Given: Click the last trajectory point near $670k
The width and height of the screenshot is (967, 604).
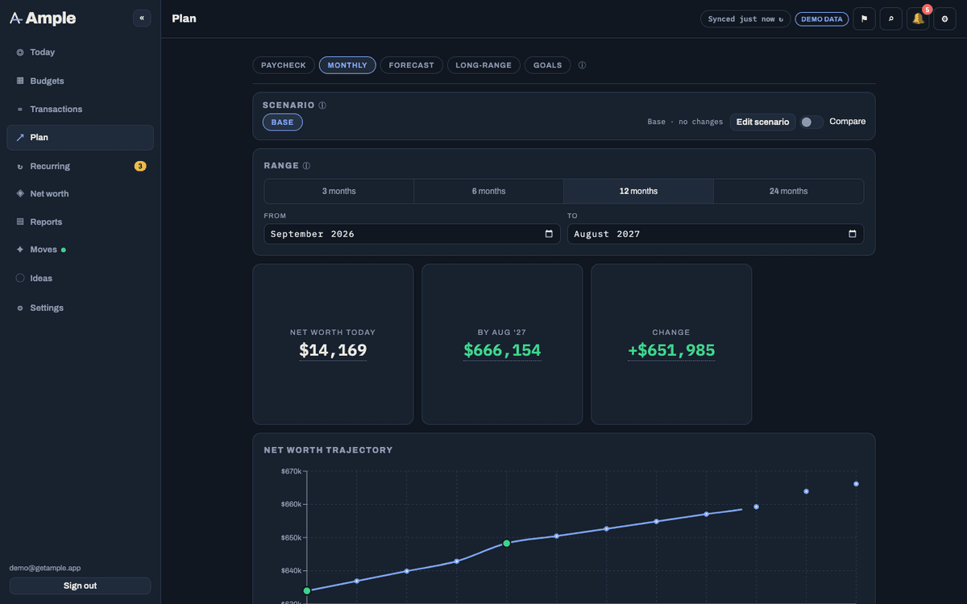Looking at the screenshot, I should tap(856, 484).
